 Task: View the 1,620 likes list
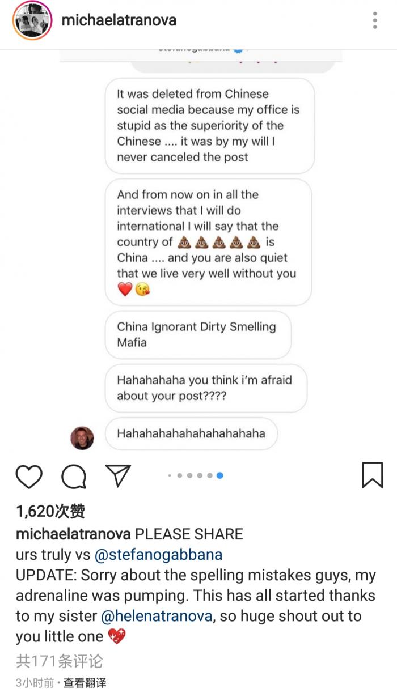(x=50, y=512)
